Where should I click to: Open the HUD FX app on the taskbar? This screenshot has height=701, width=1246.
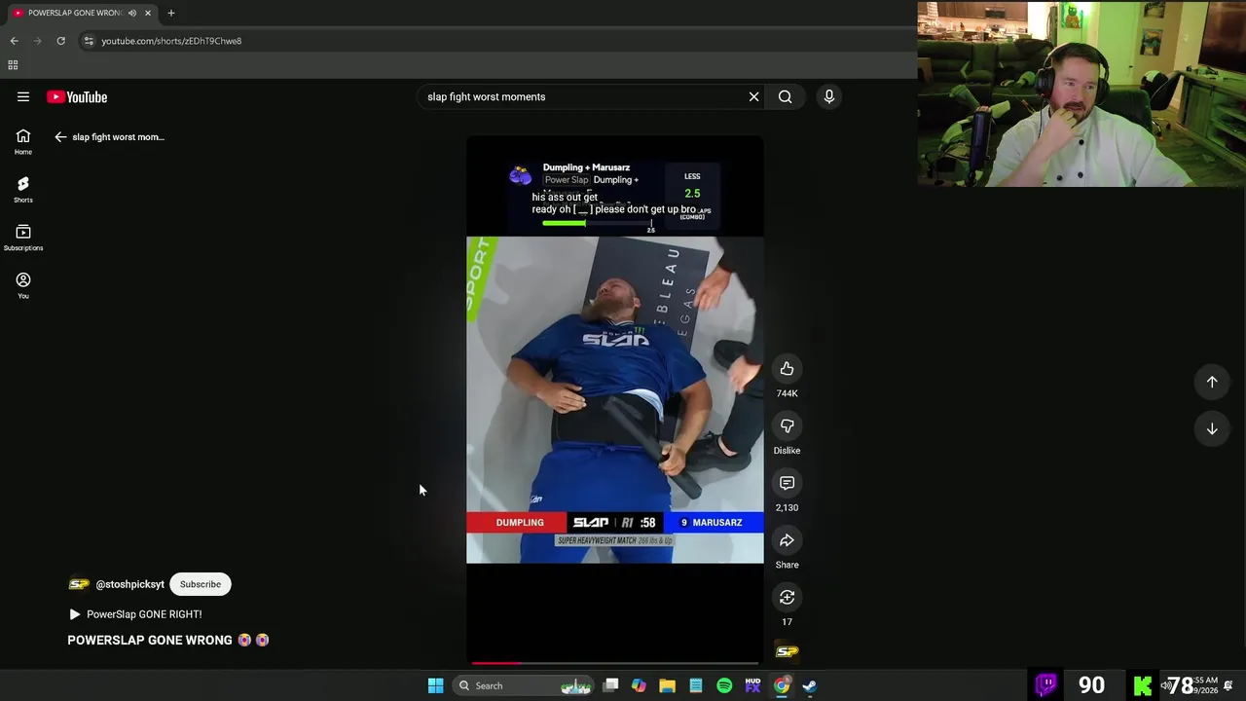(x=752, y=685)
